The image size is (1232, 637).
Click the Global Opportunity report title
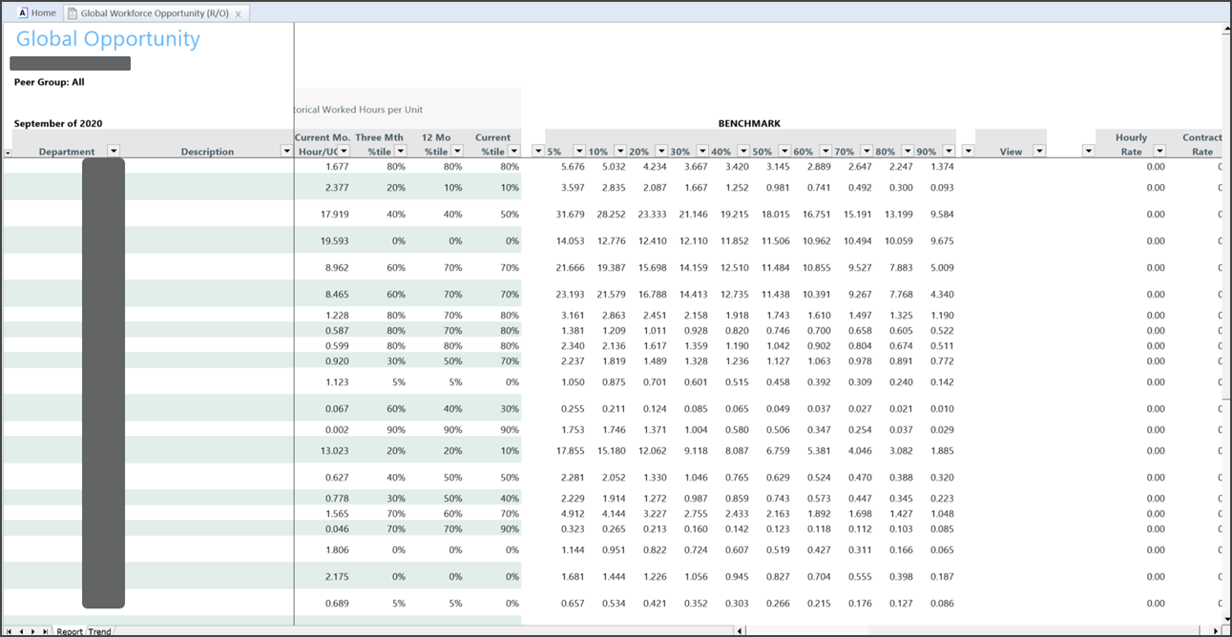click(x=108, y=39)
